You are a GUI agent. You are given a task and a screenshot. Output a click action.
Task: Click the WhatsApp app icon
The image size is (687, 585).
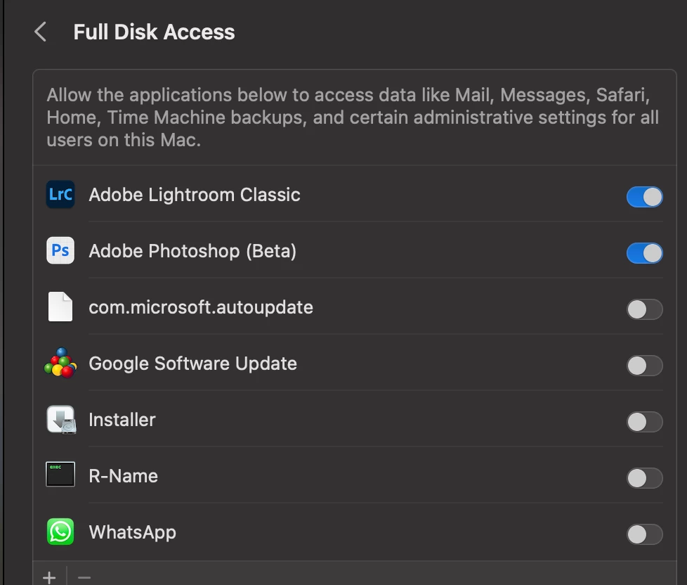pyautogui.click(x=60, y=532)
